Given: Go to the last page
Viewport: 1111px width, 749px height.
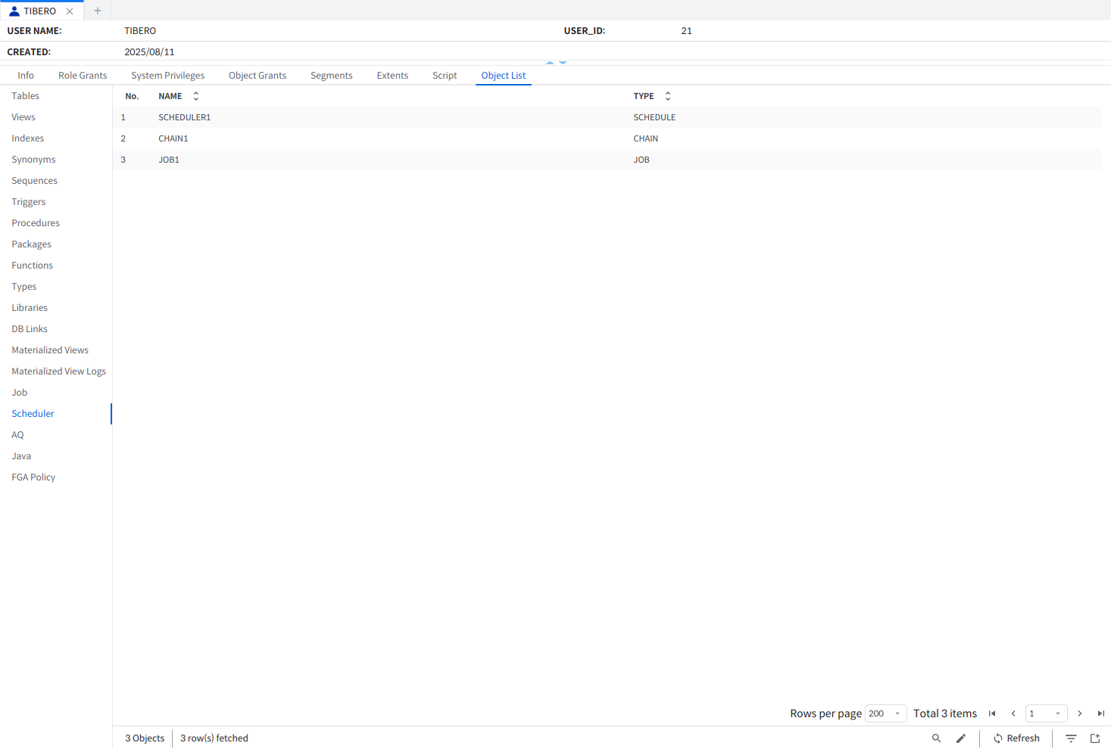Looking at the screenshot, I should [x=1101, y=713].
